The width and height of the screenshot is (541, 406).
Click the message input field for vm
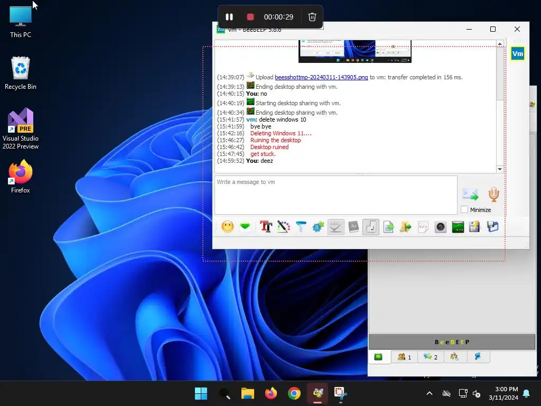click(x=336, y=195)
